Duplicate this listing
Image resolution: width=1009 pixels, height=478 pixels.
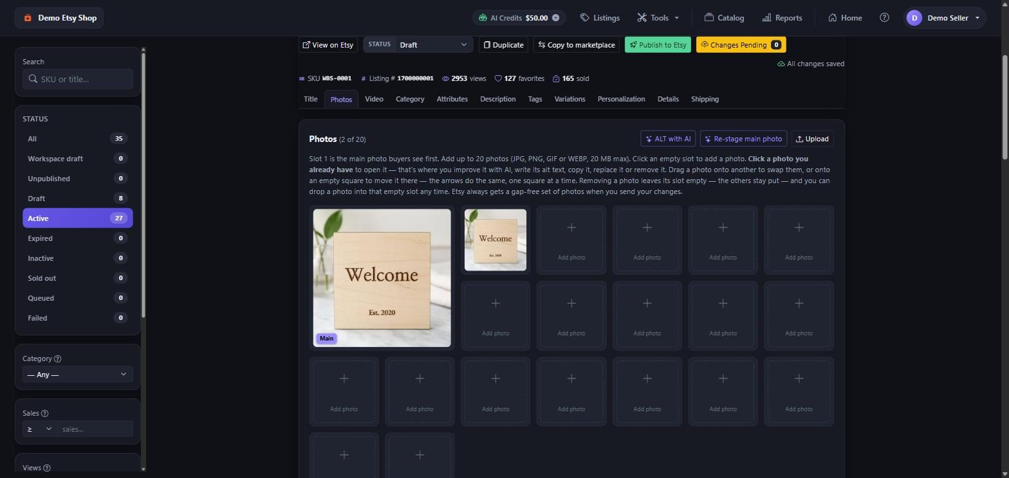504,45
